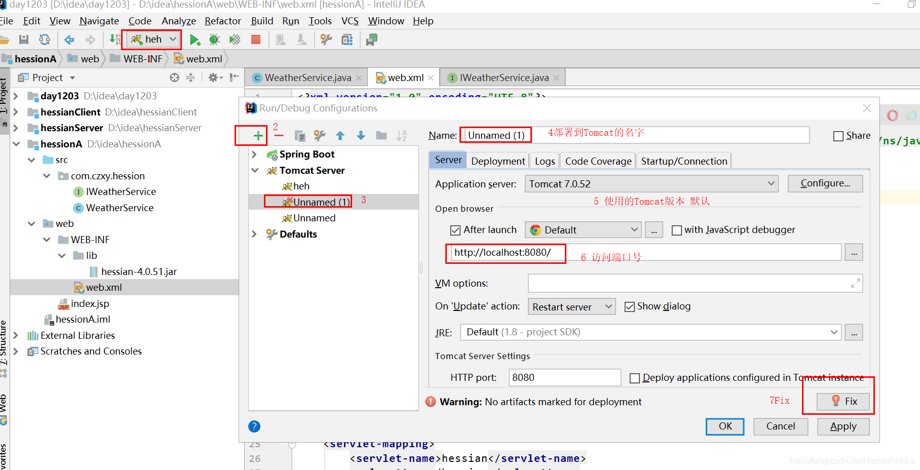Collapse the Tomcat Server configuration node
This screenshot has width=920, height=470.
pyautogui.click(x=255, y=171)
